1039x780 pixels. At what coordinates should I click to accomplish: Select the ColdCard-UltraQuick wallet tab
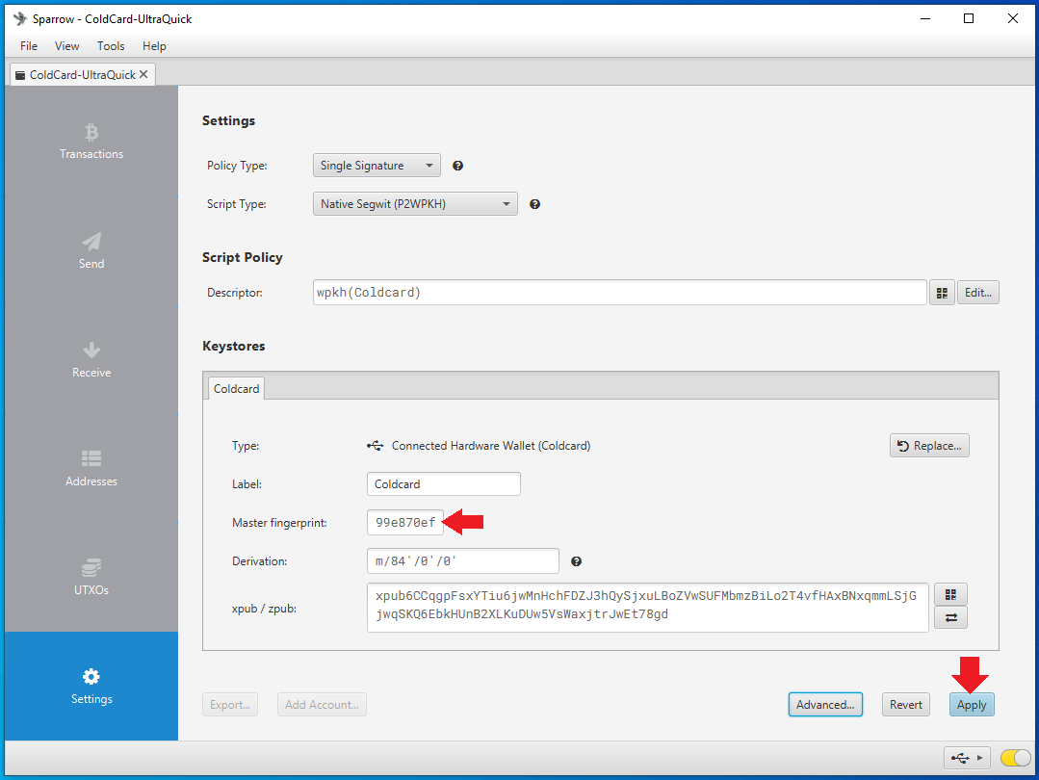83,75
